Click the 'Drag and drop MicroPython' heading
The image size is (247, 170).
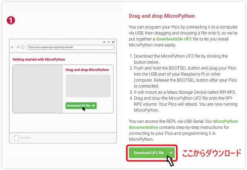(x=162, y=16)
